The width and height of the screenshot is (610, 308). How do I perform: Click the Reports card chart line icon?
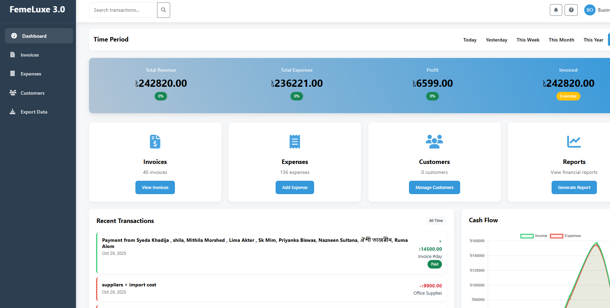574,142
